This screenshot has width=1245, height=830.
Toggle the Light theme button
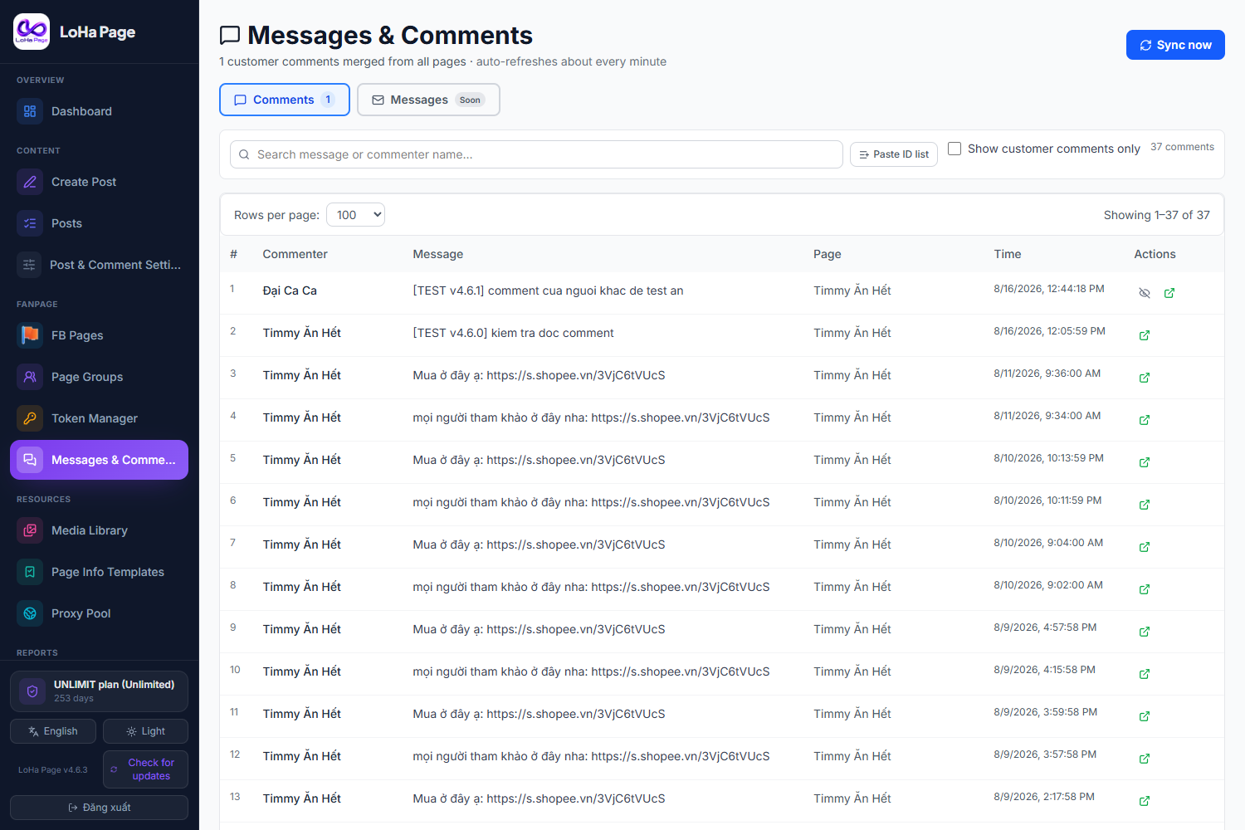point(145,731)
